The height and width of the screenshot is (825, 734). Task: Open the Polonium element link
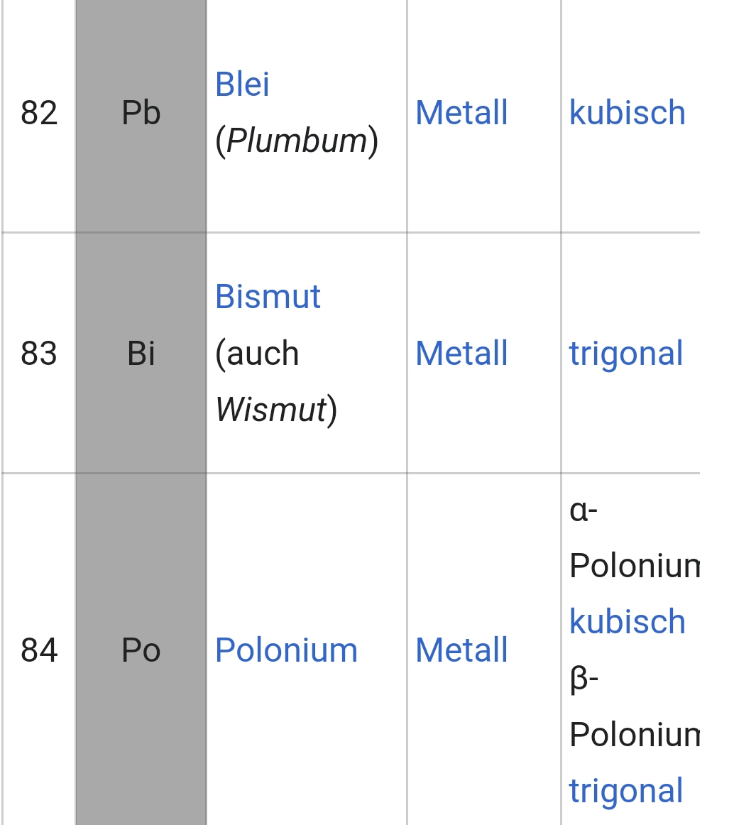tap(286, 650)
